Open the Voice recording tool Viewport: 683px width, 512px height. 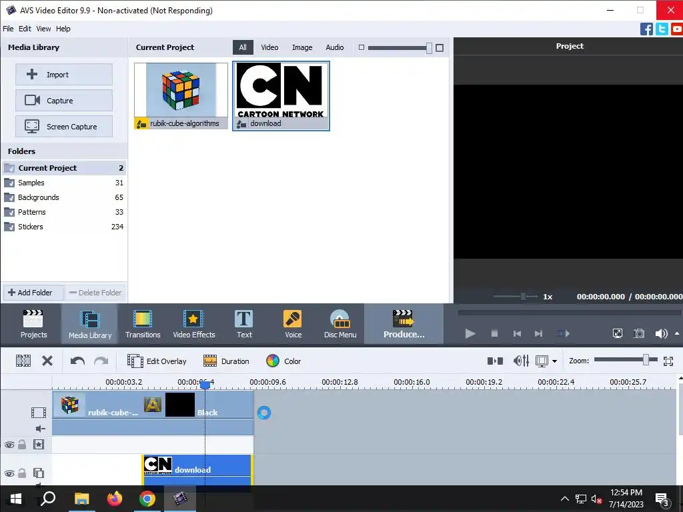[293, 324]
